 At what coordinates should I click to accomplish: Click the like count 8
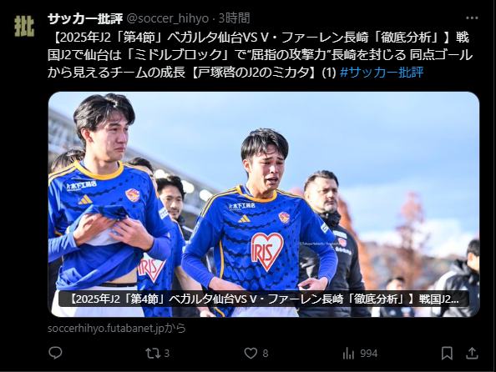(x=266, y=354)
